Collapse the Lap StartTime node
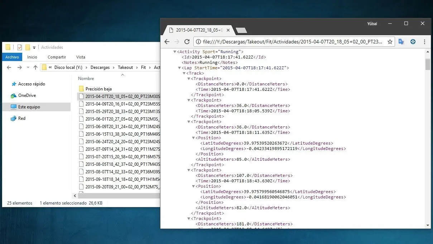 coord(179,68)
